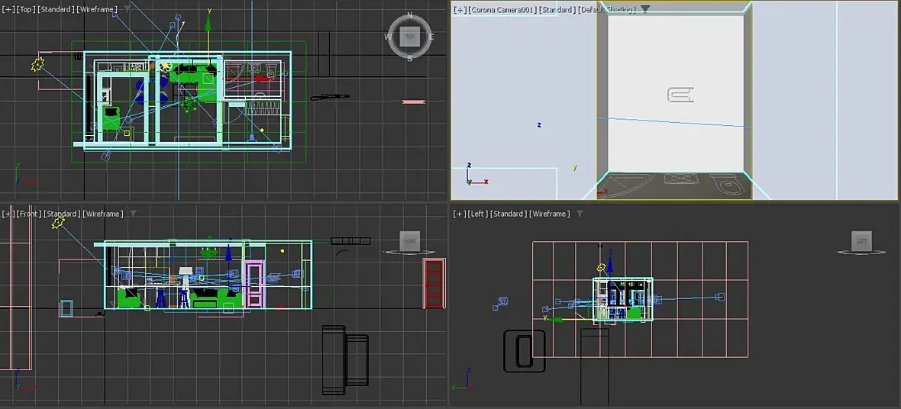The image size is (901, 409).
Task: Click the W compass letter on ViewCube ring
Action: 389,37
